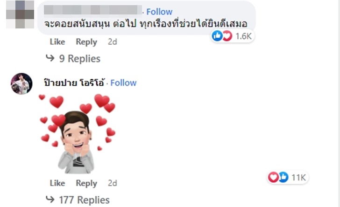The width and height of the screenshot is (340, 207).
Task: Like the first comment about support
Action: [57, 42]
